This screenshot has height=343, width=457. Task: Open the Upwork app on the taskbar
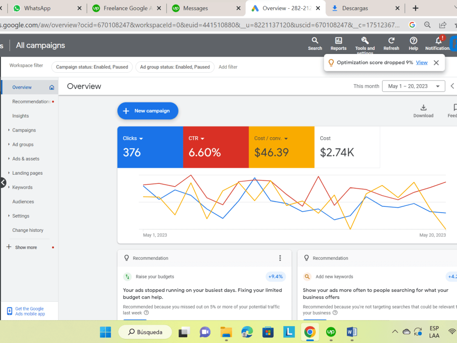331,332
